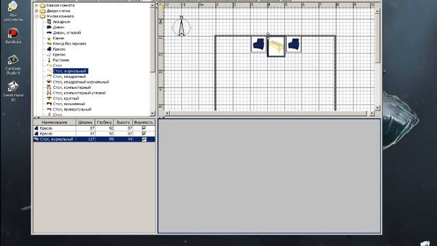This screenshot has width=437, height=246.
Task: Click plan vertical scrollbar up arrow
Action: tap(378, 11)
